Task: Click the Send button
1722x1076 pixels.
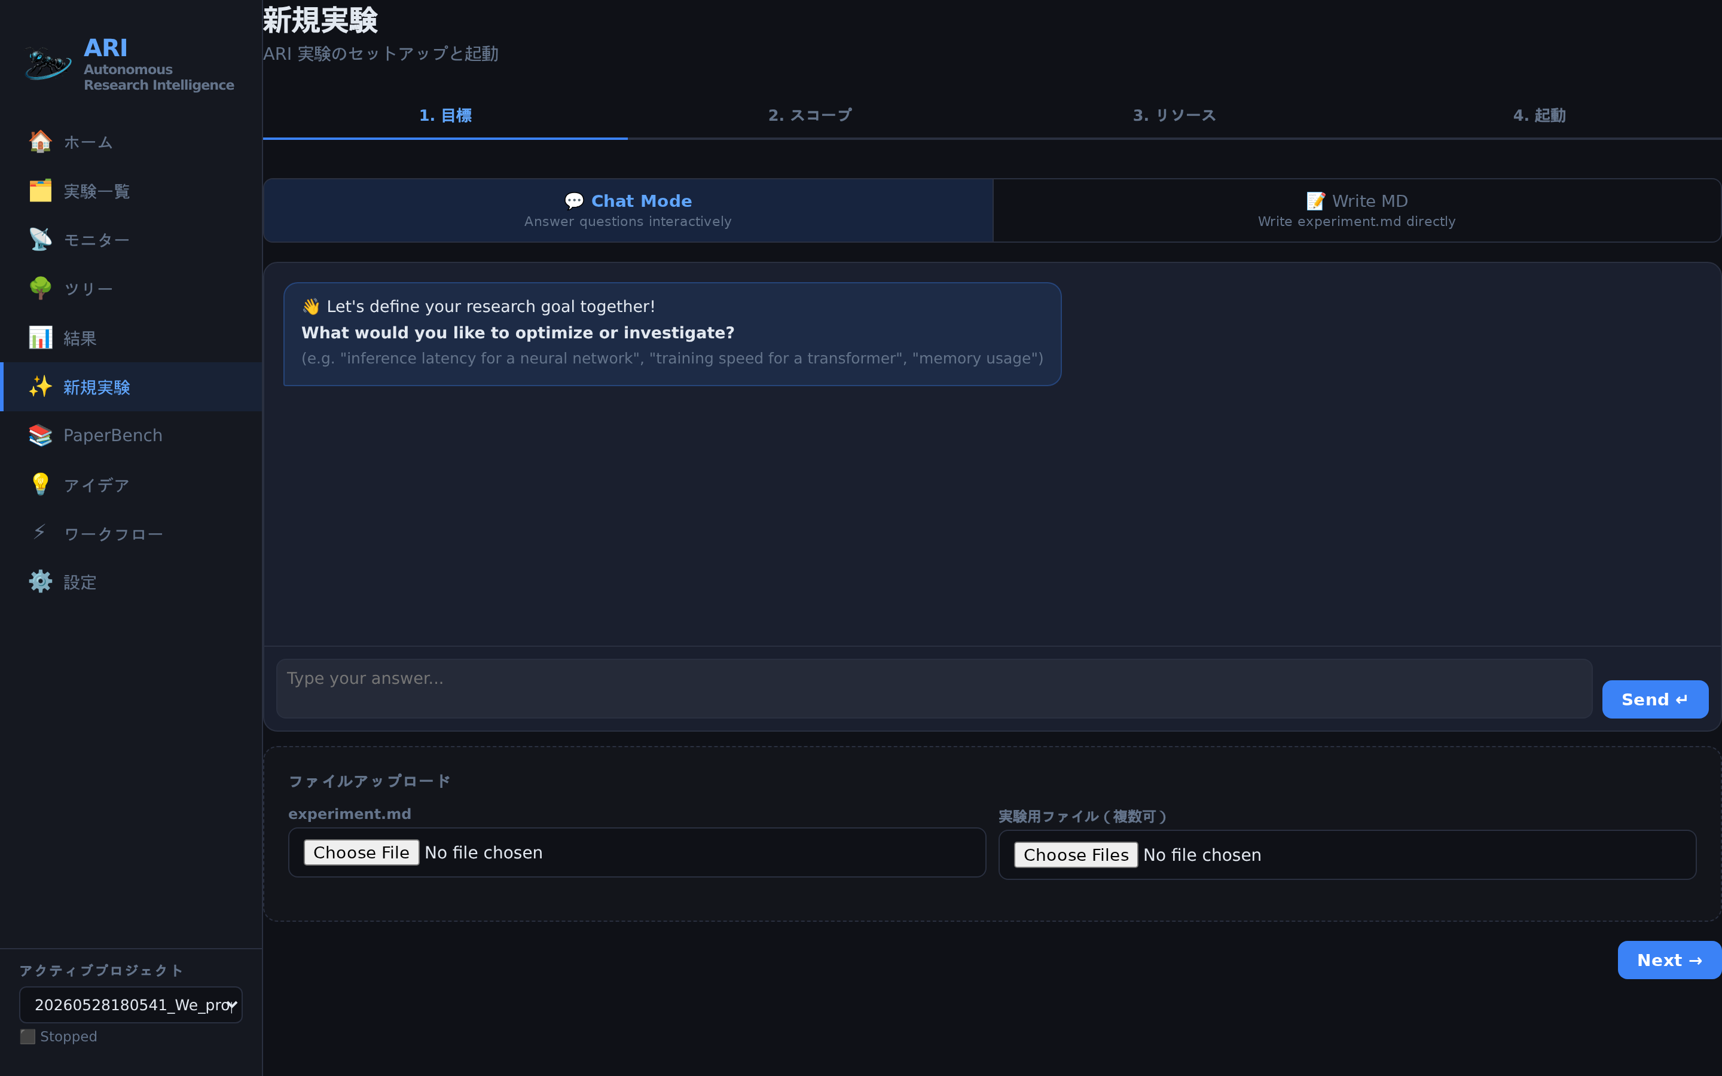Action: (x=1655, y=699)
